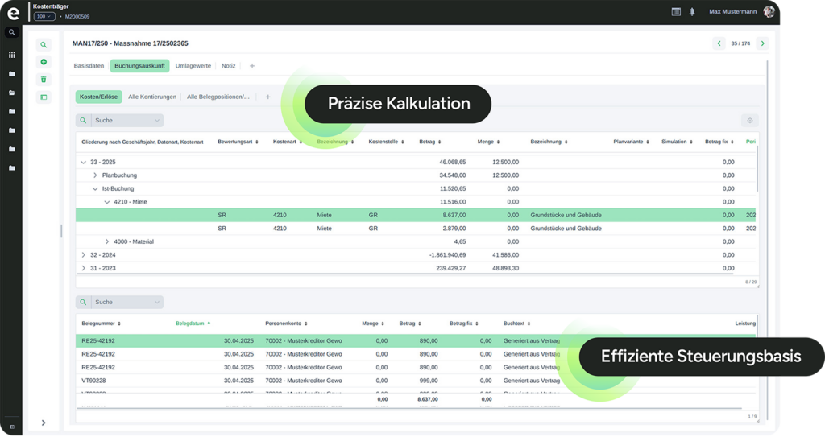Select the Alle Kontierungen tab
This screenshot has width=825, height=437.
(152, 97)
